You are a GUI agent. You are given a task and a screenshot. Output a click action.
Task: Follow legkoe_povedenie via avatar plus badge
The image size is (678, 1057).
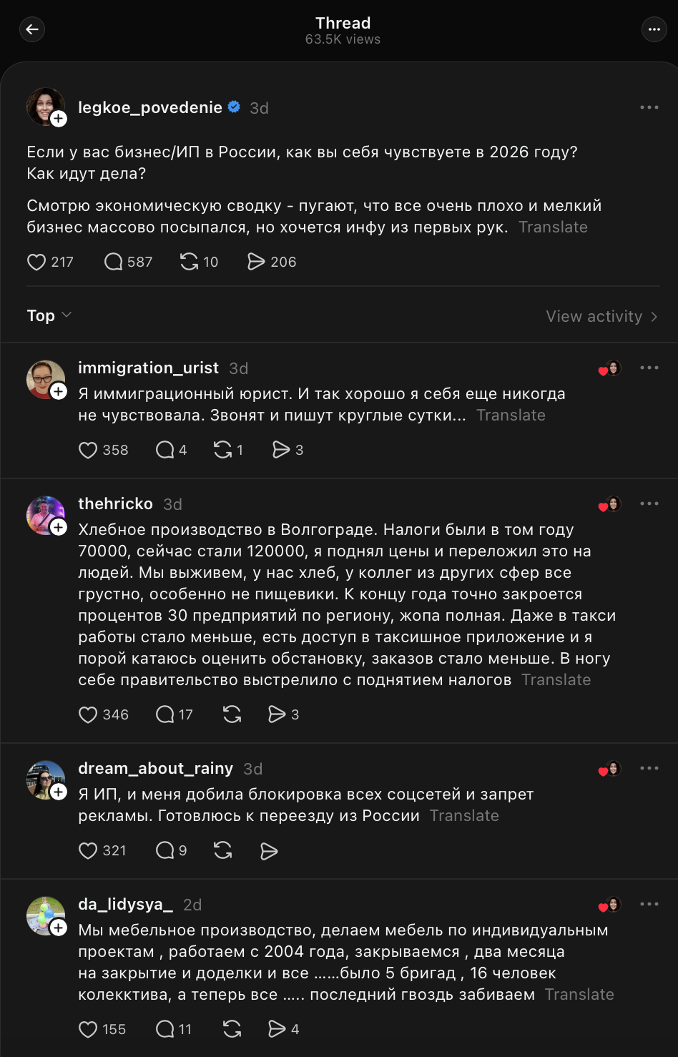coord(59,119)
